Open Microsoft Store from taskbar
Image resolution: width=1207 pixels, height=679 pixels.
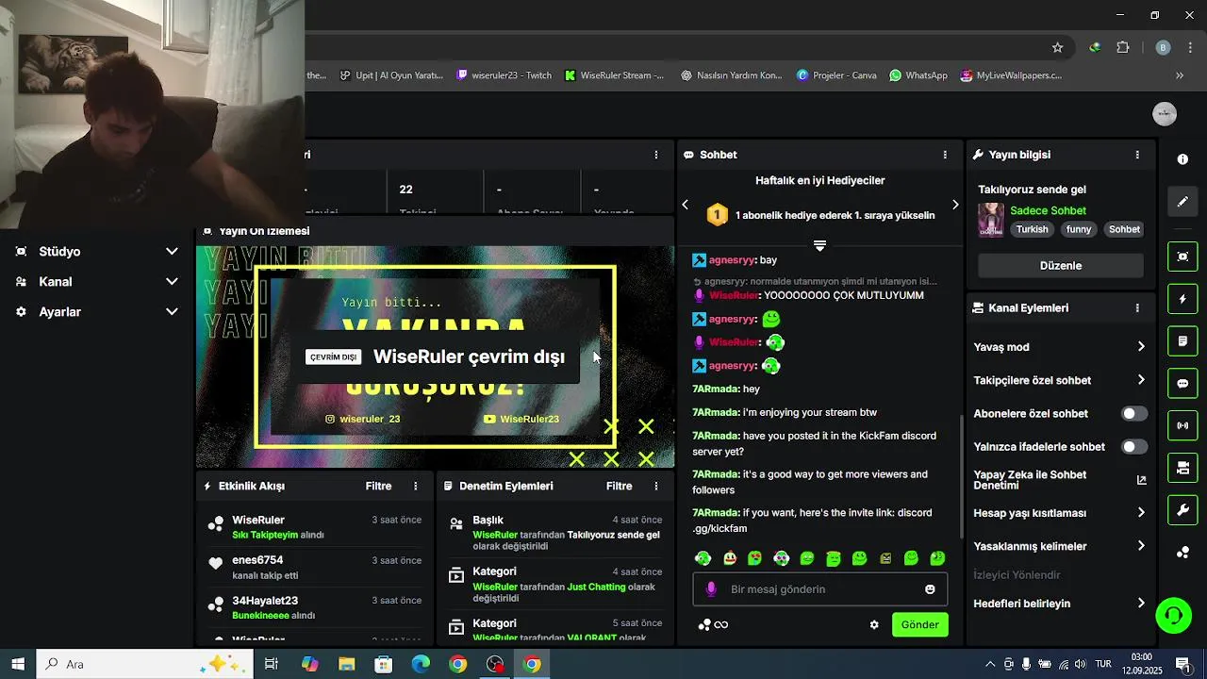click(383, 664)
